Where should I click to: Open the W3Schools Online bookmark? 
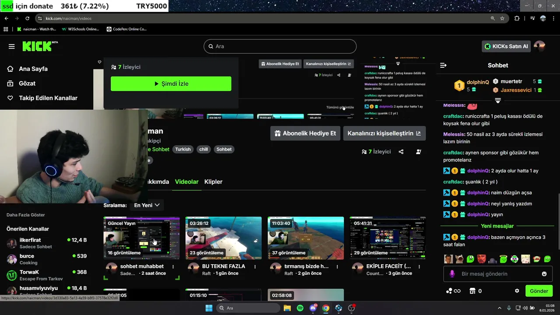[80, 29]
